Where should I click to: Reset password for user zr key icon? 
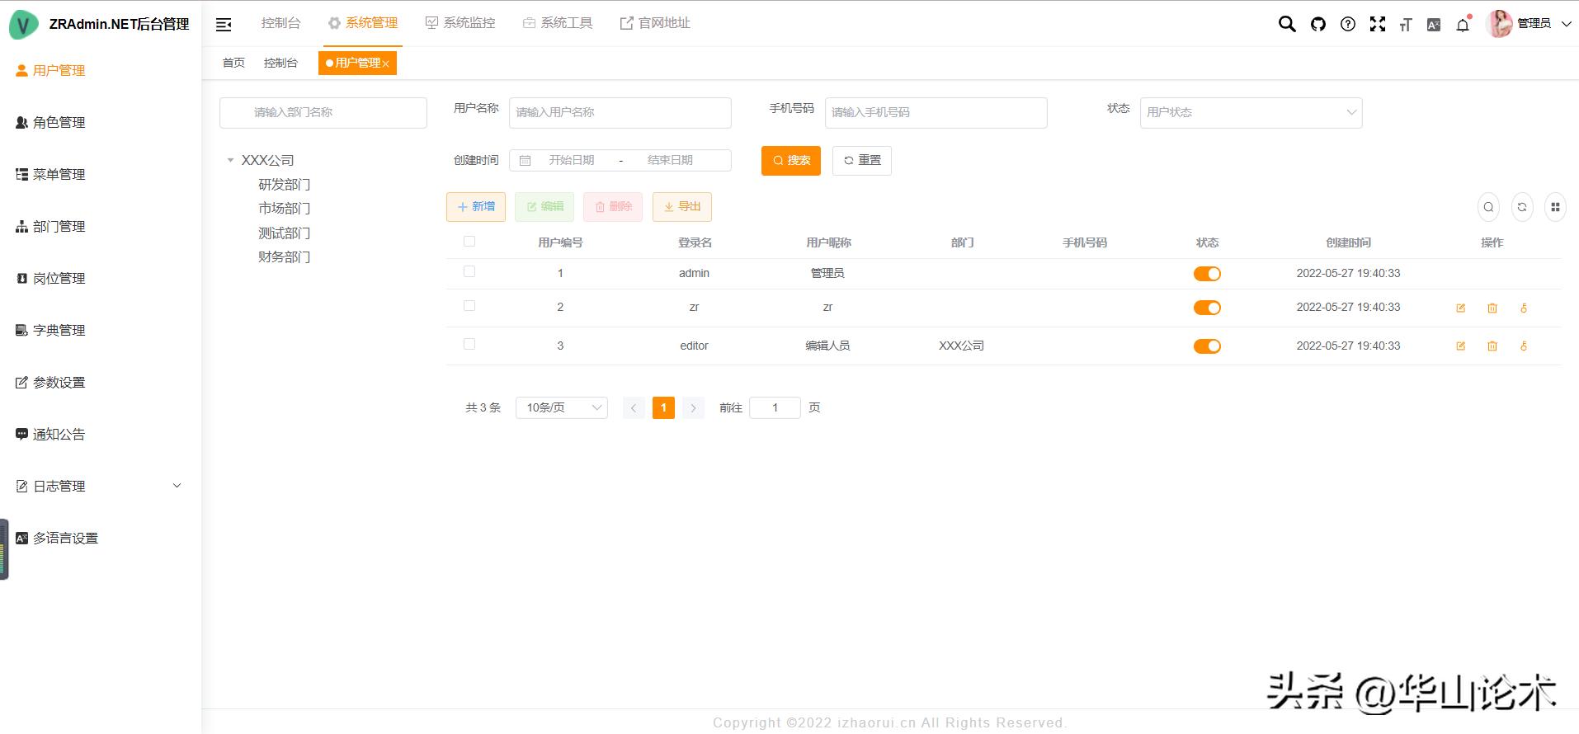(1524, 308)
